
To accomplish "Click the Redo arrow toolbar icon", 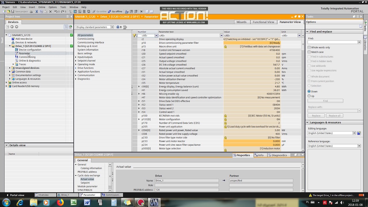I will pyautogui.click(x=62, y=11).
